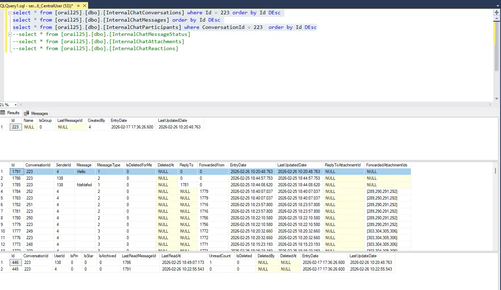Click editor scrollbar up arrow
501x290 pixels.
pyautogui.click(x=496, y=19)
